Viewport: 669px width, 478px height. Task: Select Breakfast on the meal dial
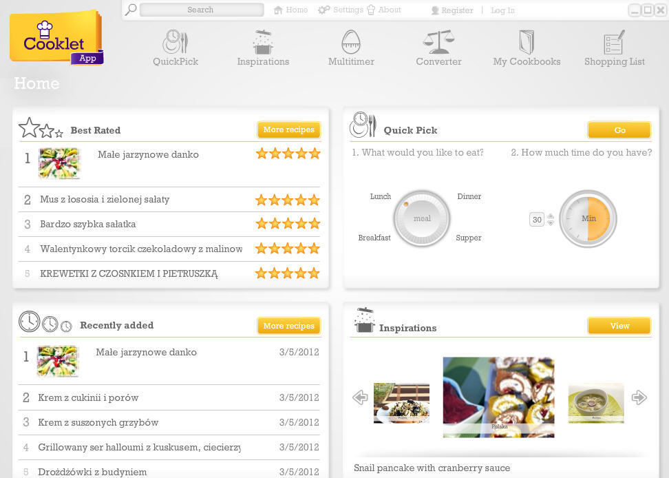[374, 238]
